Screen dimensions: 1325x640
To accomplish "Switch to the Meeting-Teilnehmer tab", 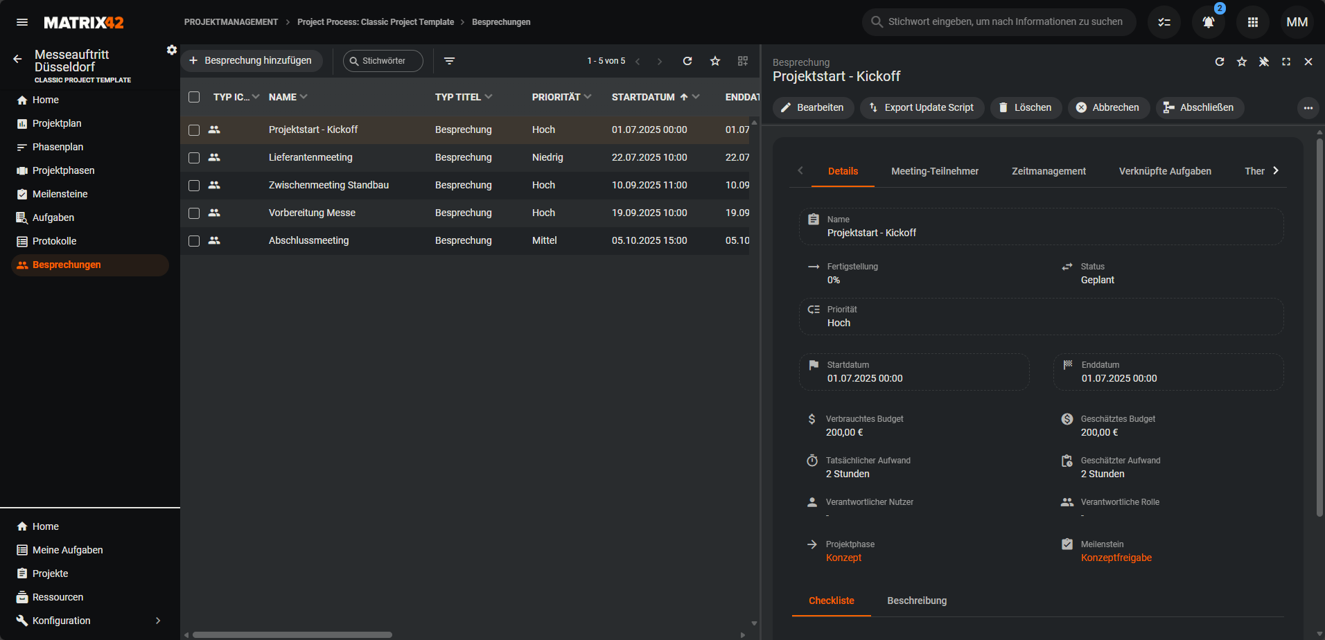I will tap(934, 171).
